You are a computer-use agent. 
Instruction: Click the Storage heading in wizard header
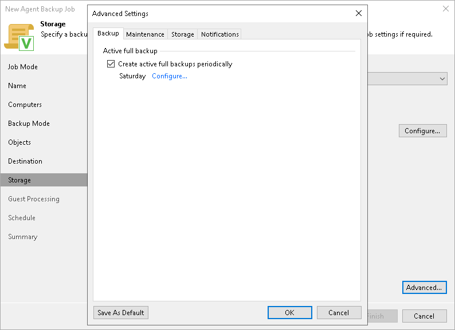[53, 24]
